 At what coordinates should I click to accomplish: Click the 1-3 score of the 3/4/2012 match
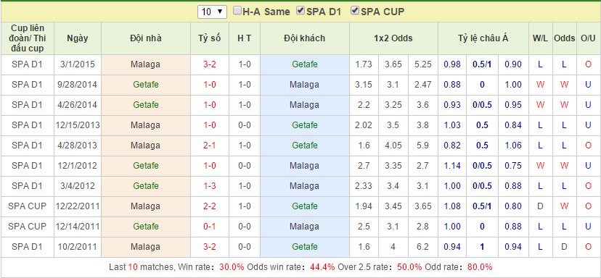[x=209, y=186]
